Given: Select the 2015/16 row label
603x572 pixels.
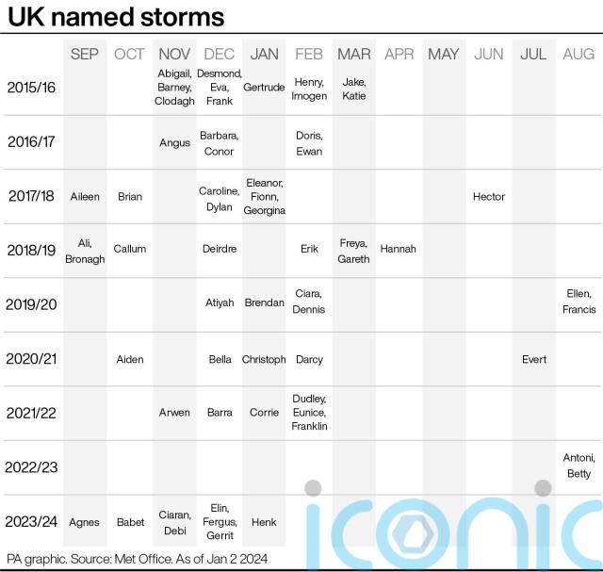Looking at the screenshot, I should click(31, 88).
